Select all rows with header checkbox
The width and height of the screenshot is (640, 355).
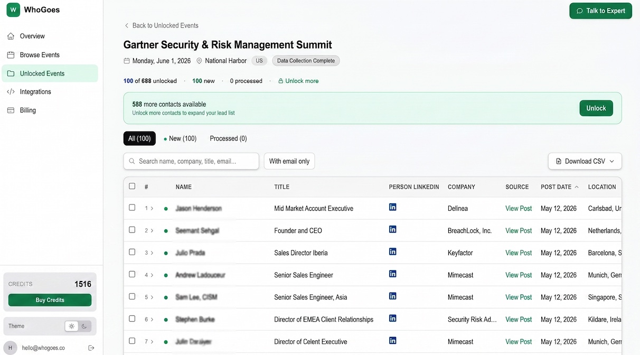tap(132, 186)
